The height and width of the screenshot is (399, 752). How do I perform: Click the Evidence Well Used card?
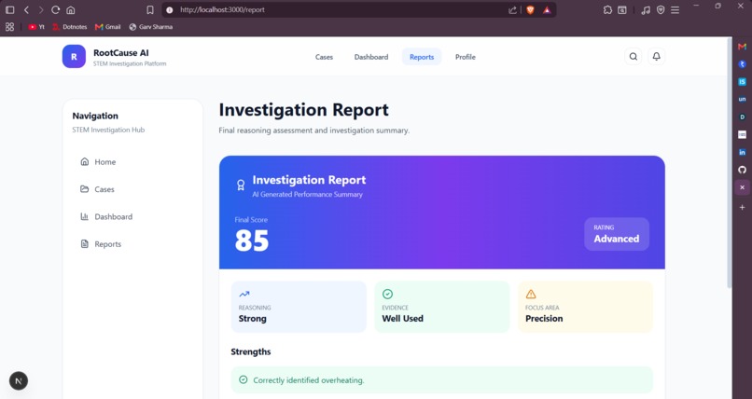[x=441, y=307]
